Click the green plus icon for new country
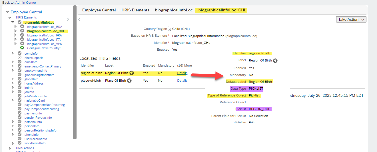 coord(22,48)
